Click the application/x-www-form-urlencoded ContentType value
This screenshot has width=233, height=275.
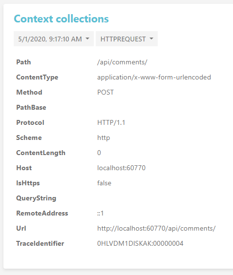[154, 78]
